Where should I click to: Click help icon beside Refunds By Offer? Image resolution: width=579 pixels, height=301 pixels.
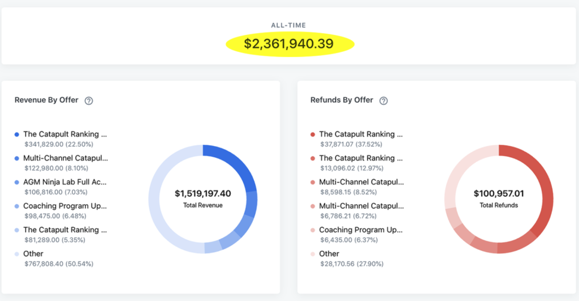click(383, 101)
